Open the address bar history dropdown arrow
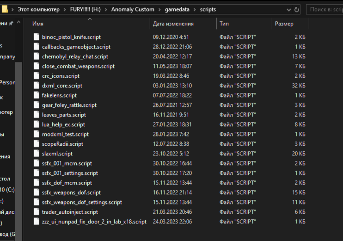 pos(289,10)
